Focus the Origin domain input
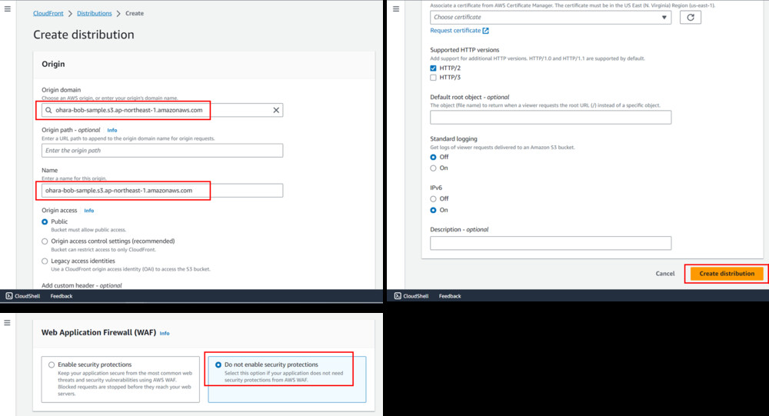769x416 pixels. point(162,111)
